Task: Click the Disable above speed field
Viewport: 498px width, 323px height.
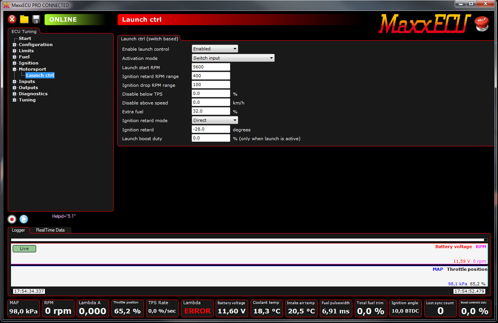Action: (x=211, y=102)
